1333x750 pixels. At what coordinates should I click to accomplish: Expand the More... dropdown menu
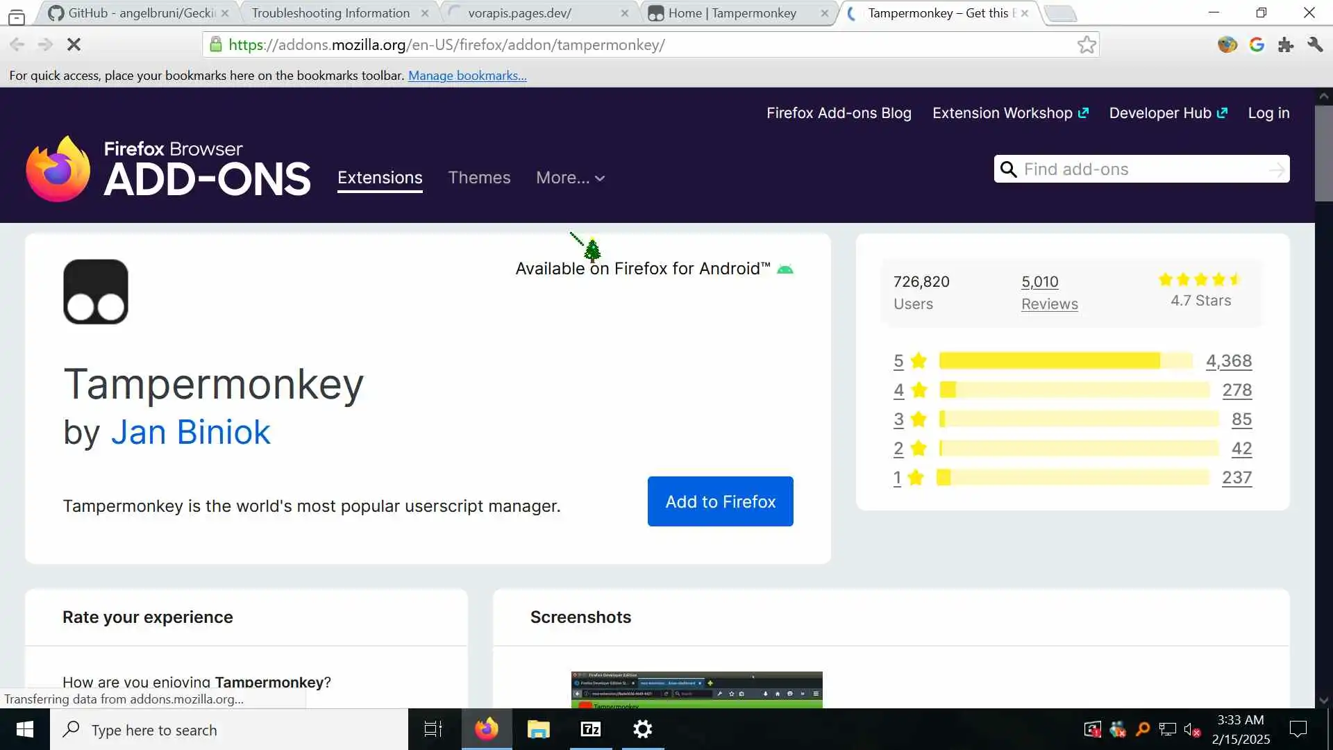(570, 178)
